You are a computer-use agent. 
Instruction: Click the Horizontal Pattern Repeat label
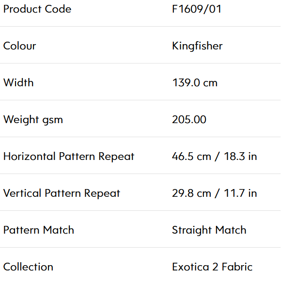coord(69,157)
